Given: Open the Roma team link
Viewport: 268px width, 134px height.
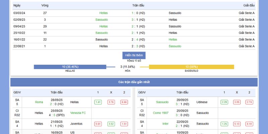Looking at the screenshot, I should [x=39, y=102].
